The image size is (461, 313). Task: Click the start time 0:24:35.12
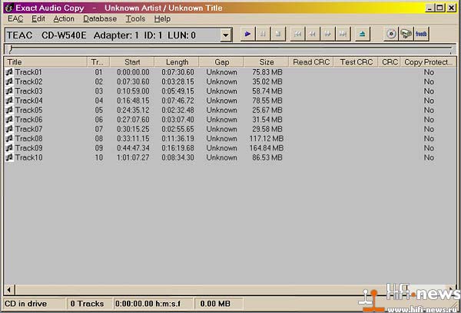[x=133, y=110]
